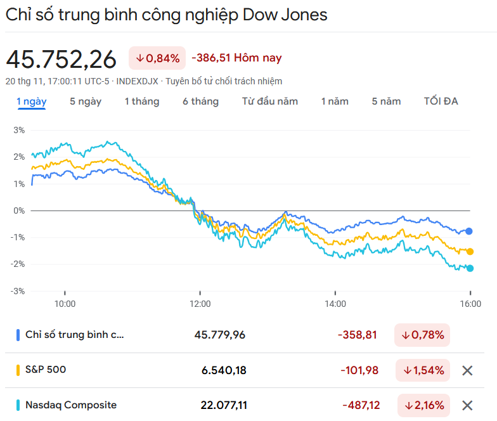
Task: Remove S&P 500 comparison with X icon
Action: (467, 371)
